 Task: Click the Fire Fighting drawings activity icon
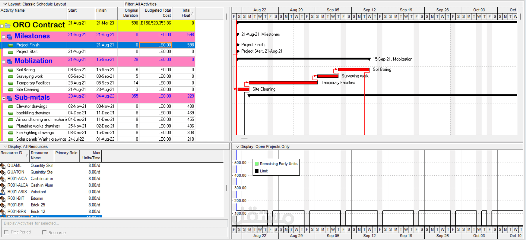point(11,133)
